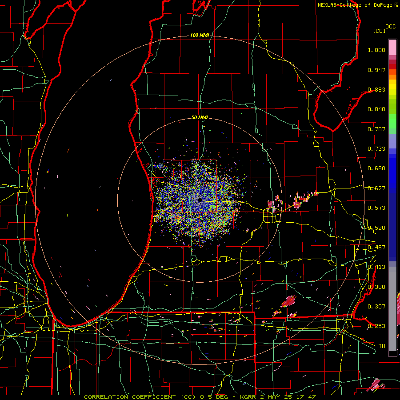Click the KGRR station identifier in caption
The image size is (400, 400).
click(x=248, y=397)
